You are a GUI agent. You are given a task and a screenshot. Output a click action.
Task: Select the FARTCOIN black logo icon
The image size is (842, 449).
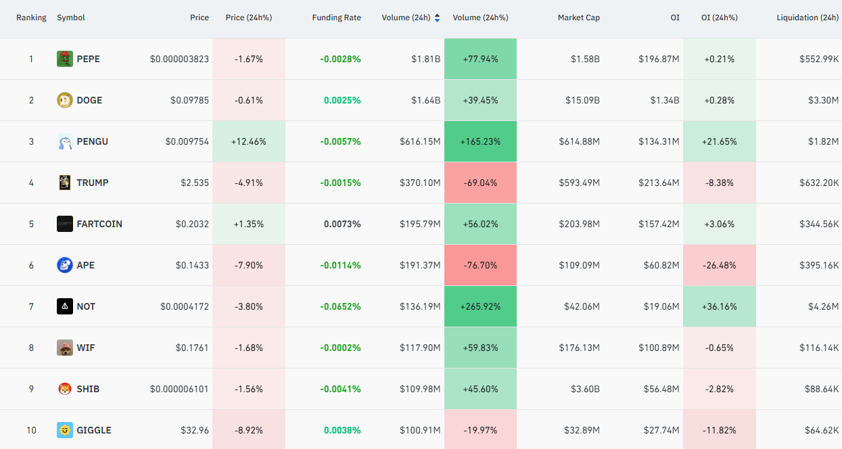[x=65, y=224]
